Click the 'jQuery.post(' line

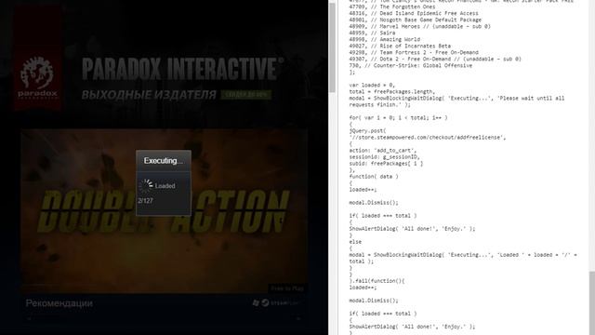tap(368, 130)
